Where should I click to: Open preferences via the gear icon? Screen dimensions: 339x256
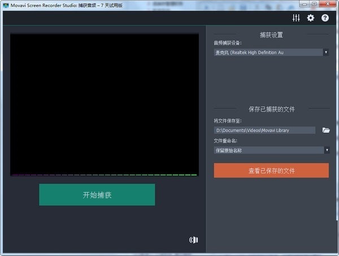(311, 18)
